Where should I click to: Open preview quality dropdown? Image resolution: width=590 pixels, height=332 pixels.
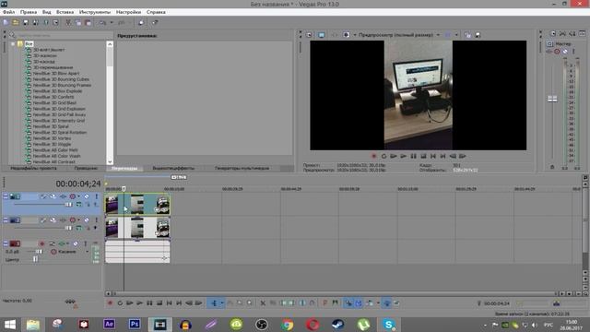(x=438, y=35)
